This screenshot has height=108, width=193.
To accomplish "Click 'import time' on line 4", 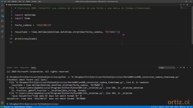I will 22,18.
